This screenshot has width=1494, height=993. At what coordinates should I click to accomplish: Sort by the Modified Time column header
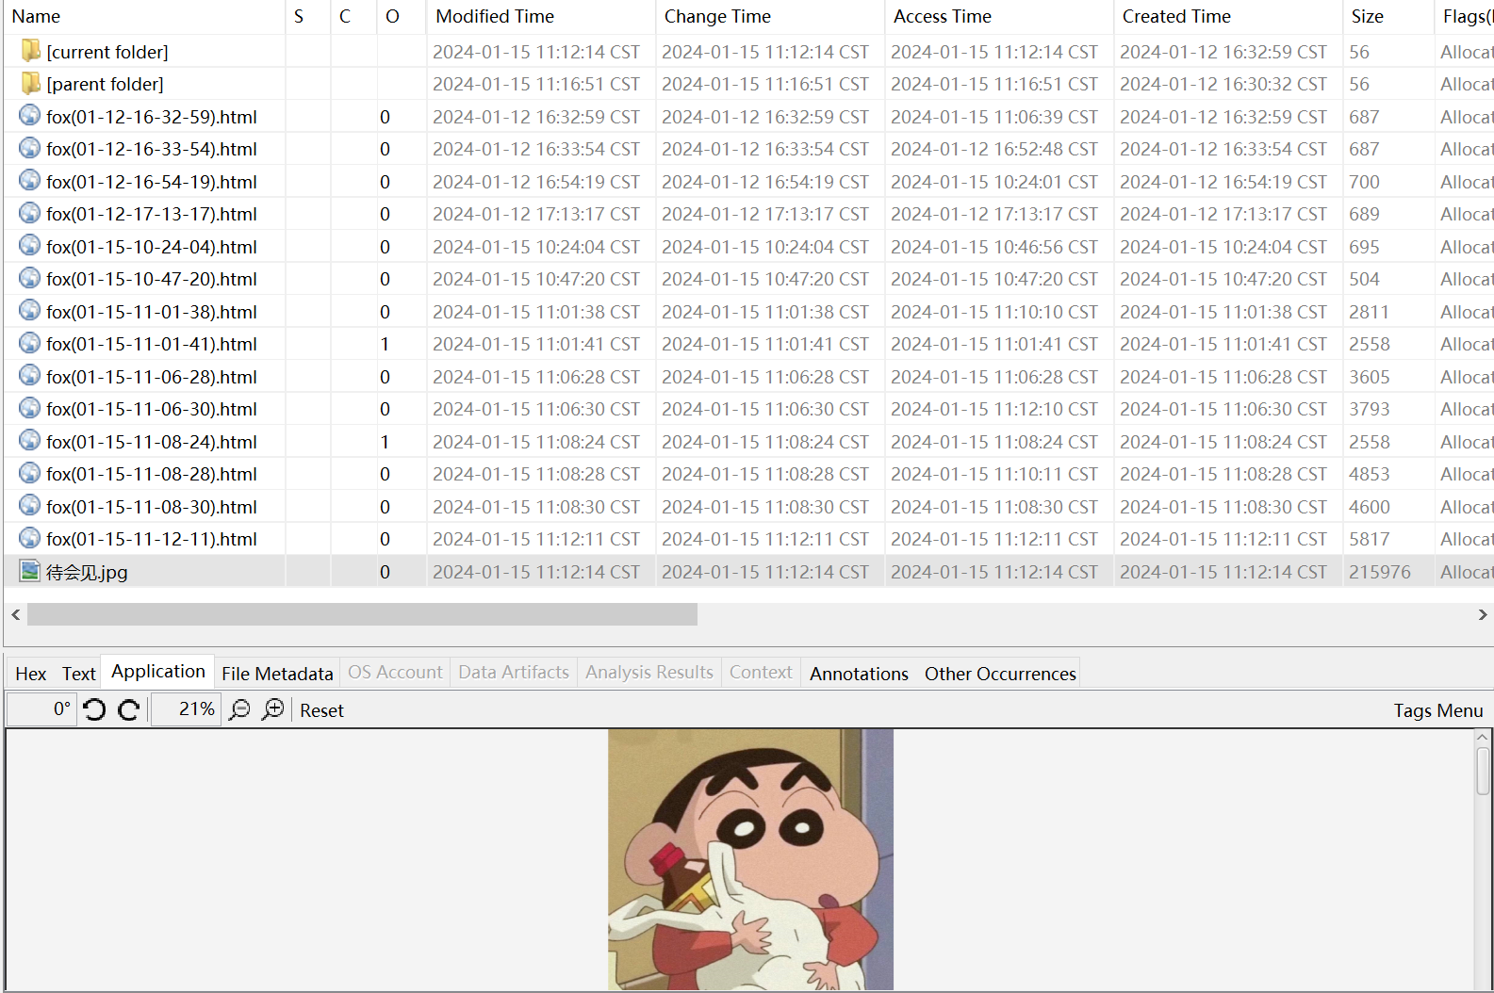coord(541,16)
